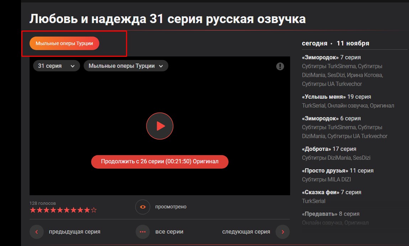Image resolution: width=409 pixels, height=246 pixels.
Task: Open the "Мыльные оперы Турции" voiceover dropdown
Action: click(126, 66)
